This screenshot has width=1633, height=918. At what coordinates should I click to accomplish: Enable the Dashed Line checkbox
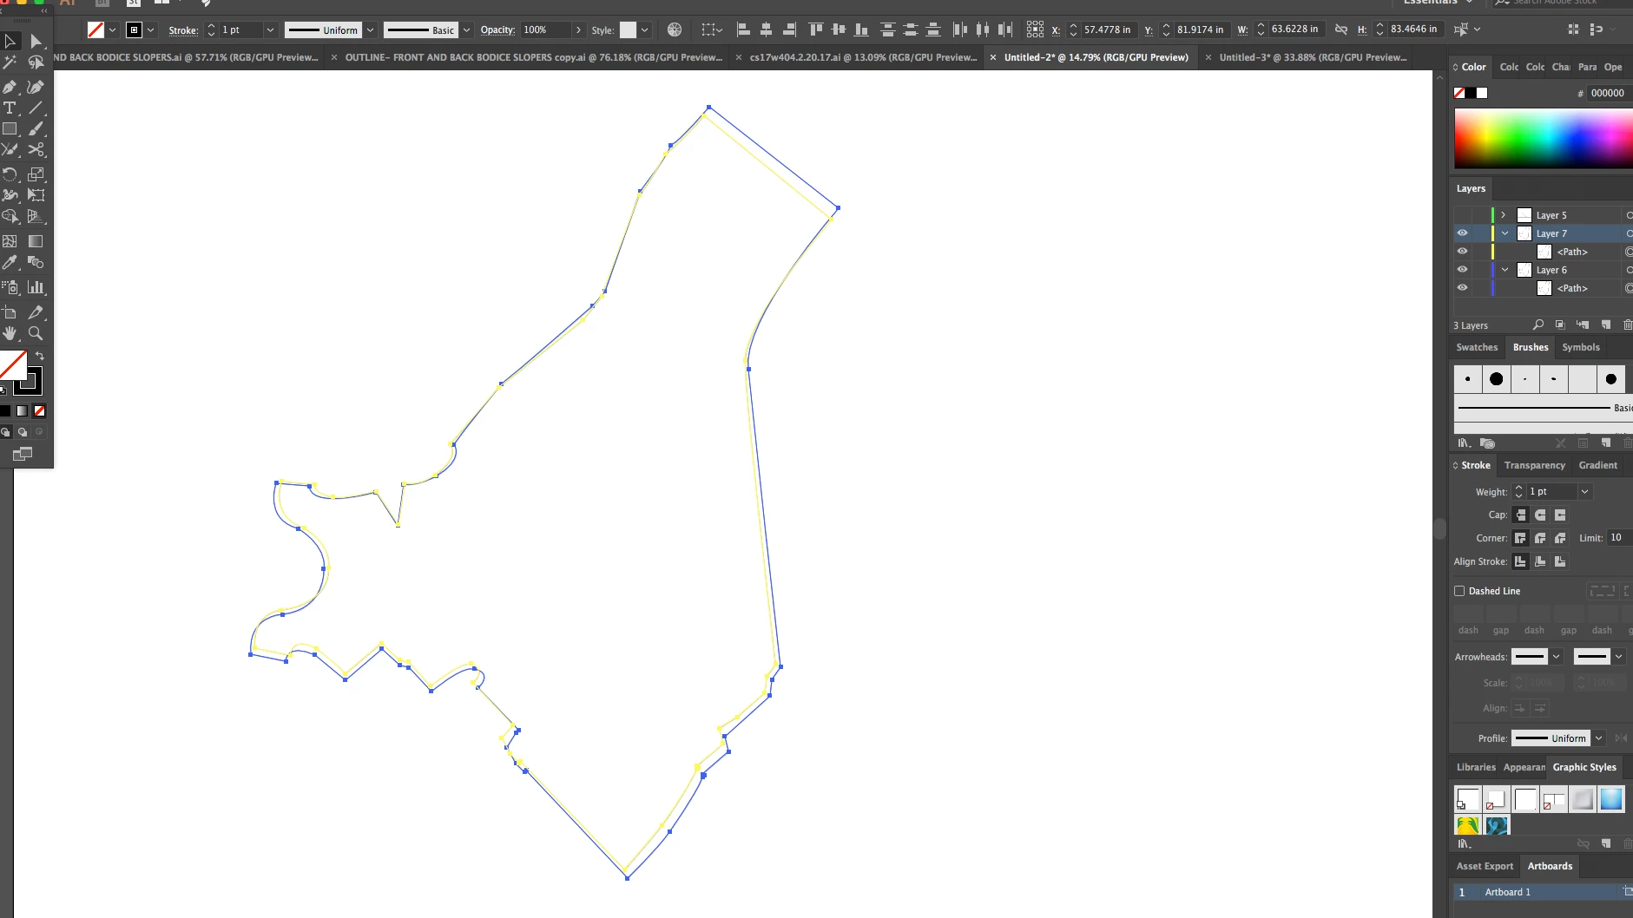[x=1459, y=591]
